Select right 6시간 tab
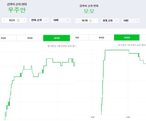Screen dimensions: 146x121 click(101, 37)
